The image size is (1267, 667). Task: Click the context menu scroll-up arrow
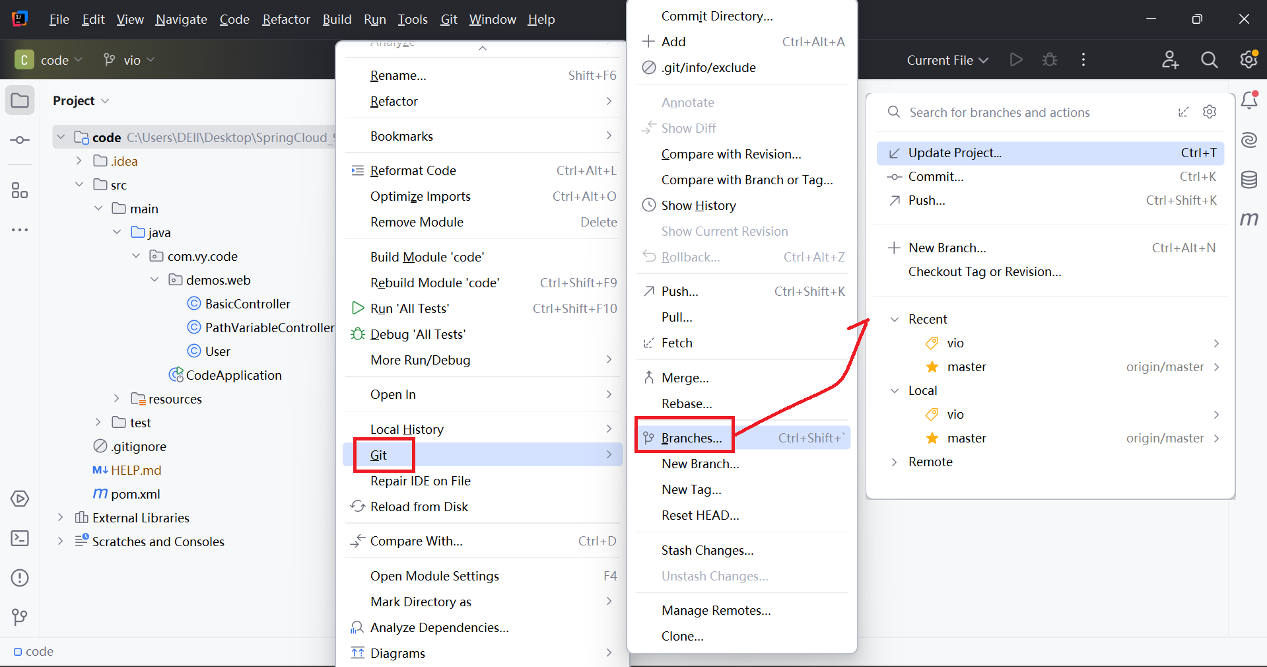(483, 48)
